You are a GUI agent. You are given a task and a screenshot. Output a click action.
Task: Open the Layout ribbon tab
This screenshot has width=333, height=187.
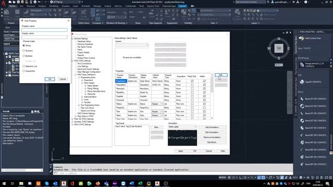pyautogui.click(x=183, y=6)
